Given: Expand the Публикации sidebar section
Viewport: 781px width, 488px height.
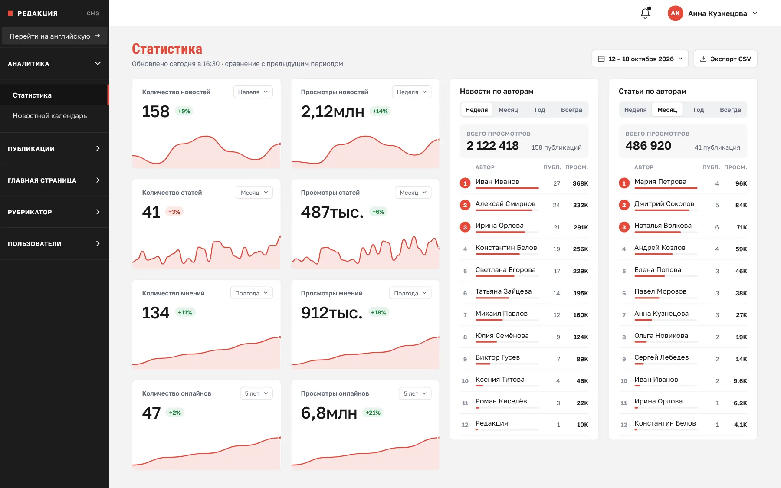Looking at the screenshot, I should (55, 148).
